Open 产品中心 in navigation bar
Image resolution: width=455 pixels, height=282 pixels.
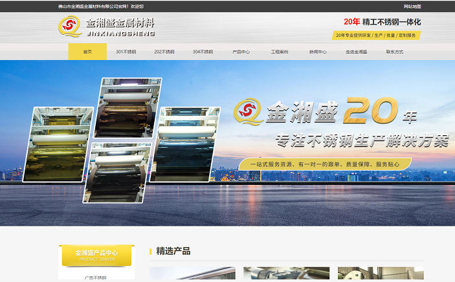click(x=241, y=52)
